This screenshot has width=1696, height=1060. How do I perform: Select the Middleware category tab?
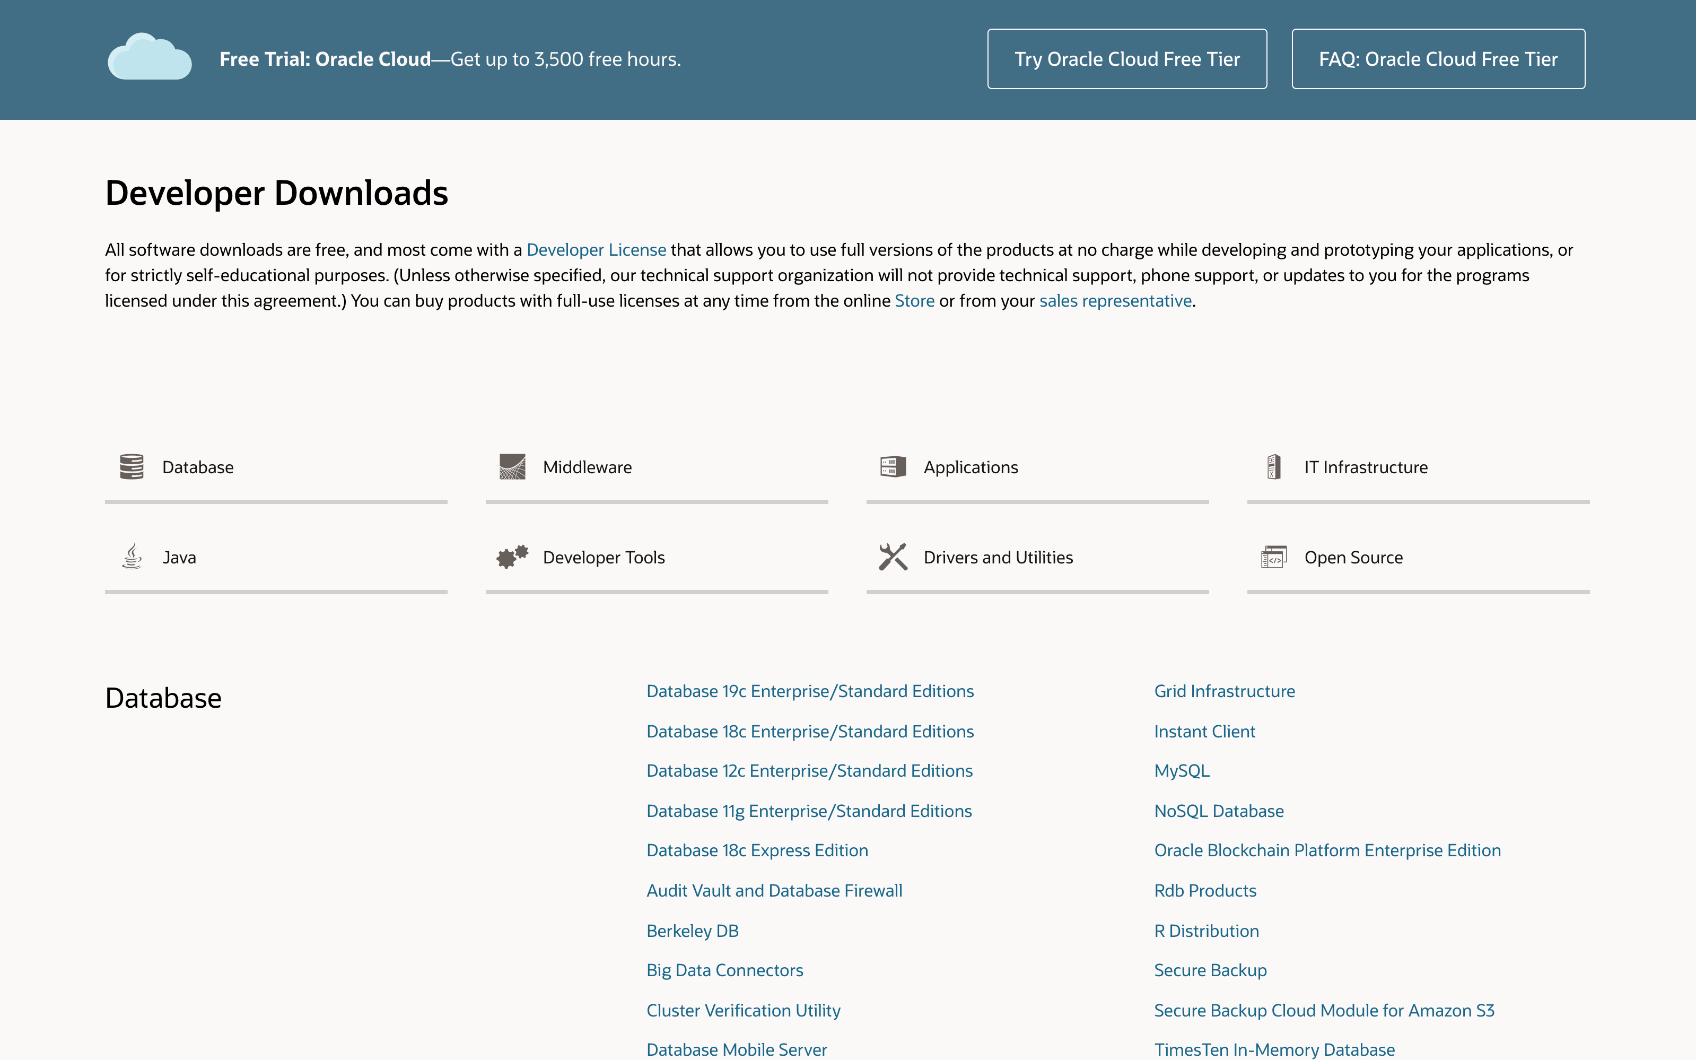657,467
